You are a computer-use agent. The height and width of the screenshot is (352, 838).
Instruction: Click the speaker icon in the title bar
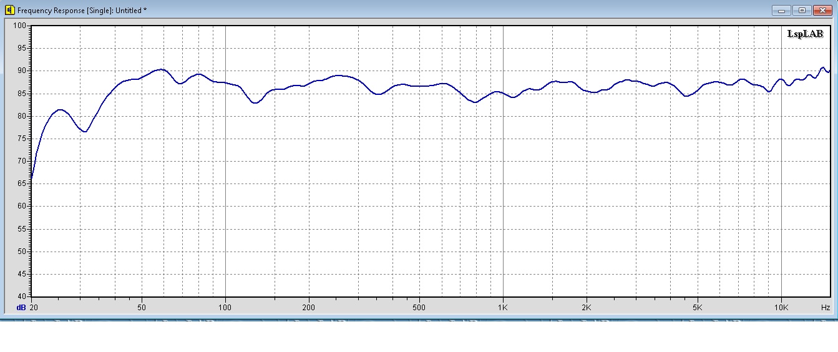pos(9,10)
